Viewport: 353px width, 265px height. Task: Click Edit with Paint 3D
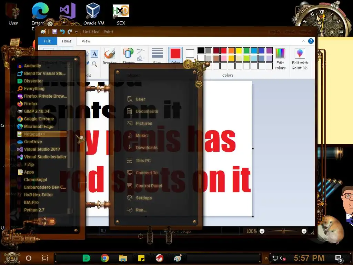click(x=300, y=59)
